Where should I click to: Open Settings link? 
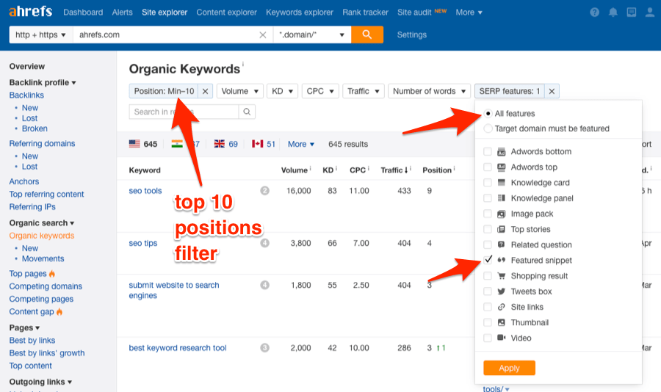point(412,35)
